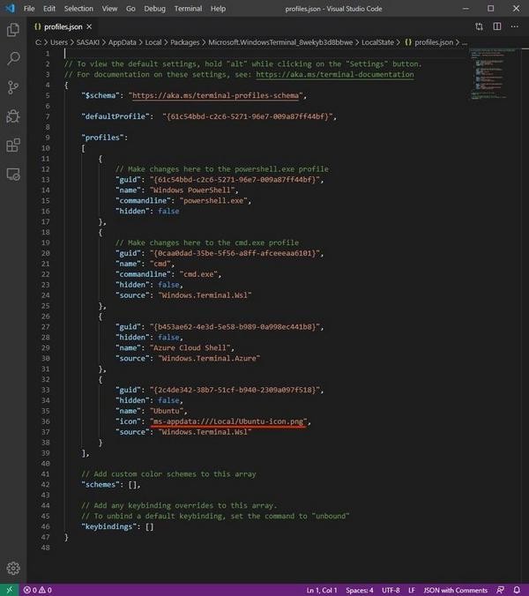Click the LocalState breadcrumb segment
Image resolution: width=529 pixels, height=596 pixels.
pyautogui.click(x=377, y=42)
